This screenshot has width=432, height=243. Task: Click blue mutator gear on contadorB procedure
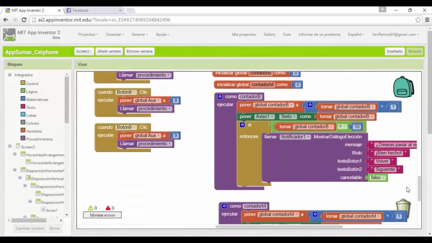(220, 97)
